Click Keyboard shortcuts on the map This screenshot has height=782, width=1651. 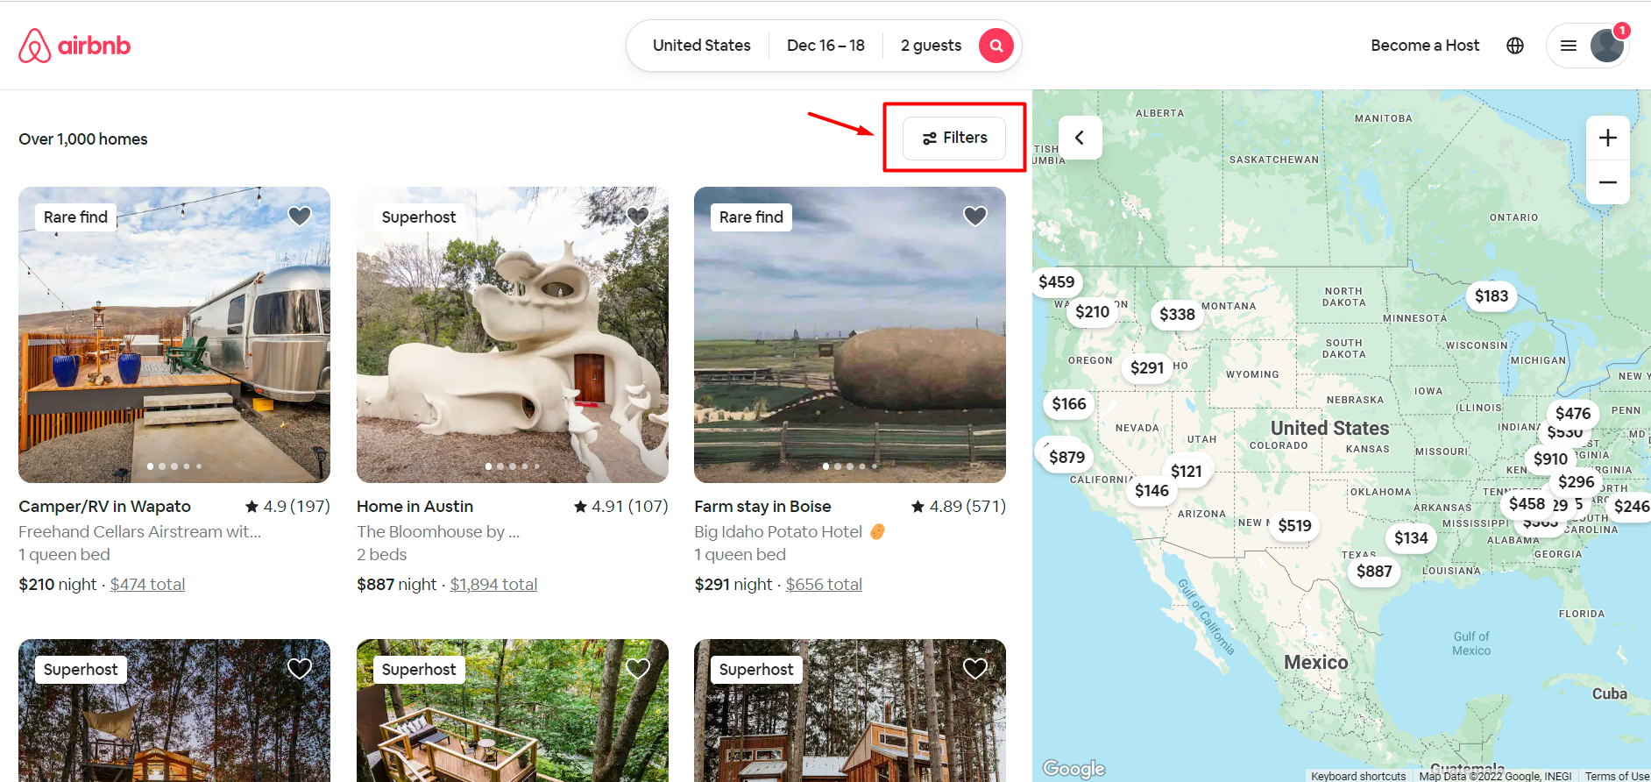pos(1358,776)
